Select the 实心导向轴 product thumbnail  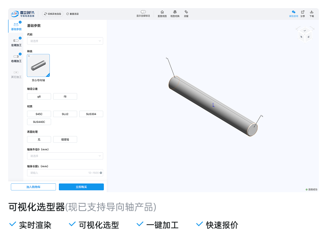(x=38, y=65)
